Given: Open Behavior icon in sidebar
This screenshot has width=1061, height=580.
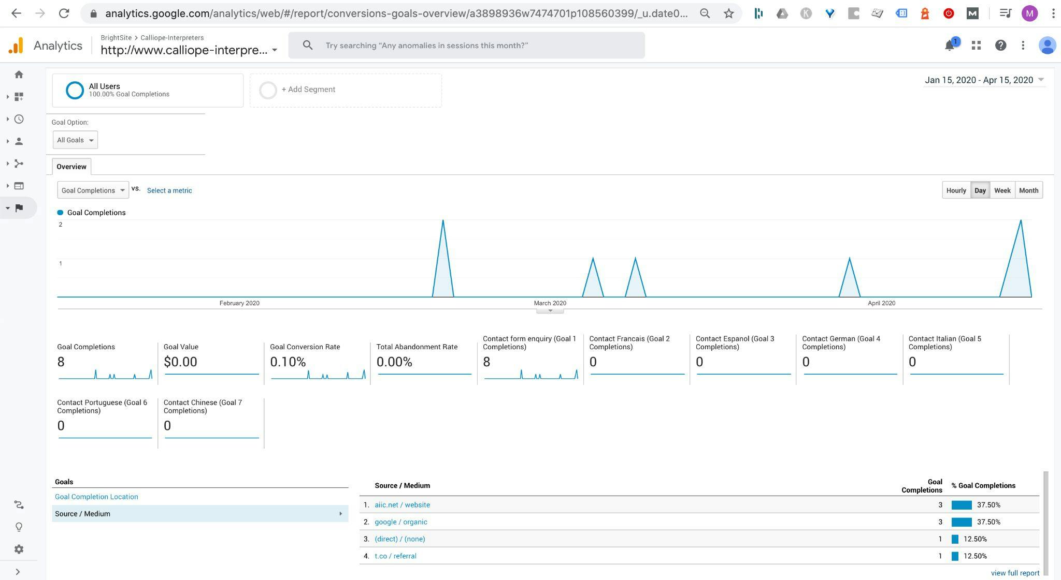Looking at the screenshot, I should pos(19,186).
